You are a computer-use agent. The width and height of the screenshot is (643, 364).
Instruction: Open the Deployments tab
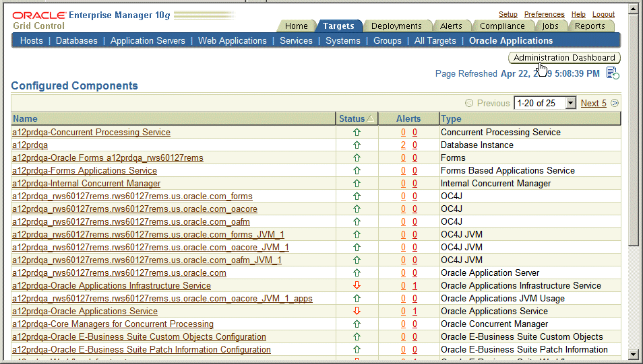pyautogui.click(x=396, y=26)
